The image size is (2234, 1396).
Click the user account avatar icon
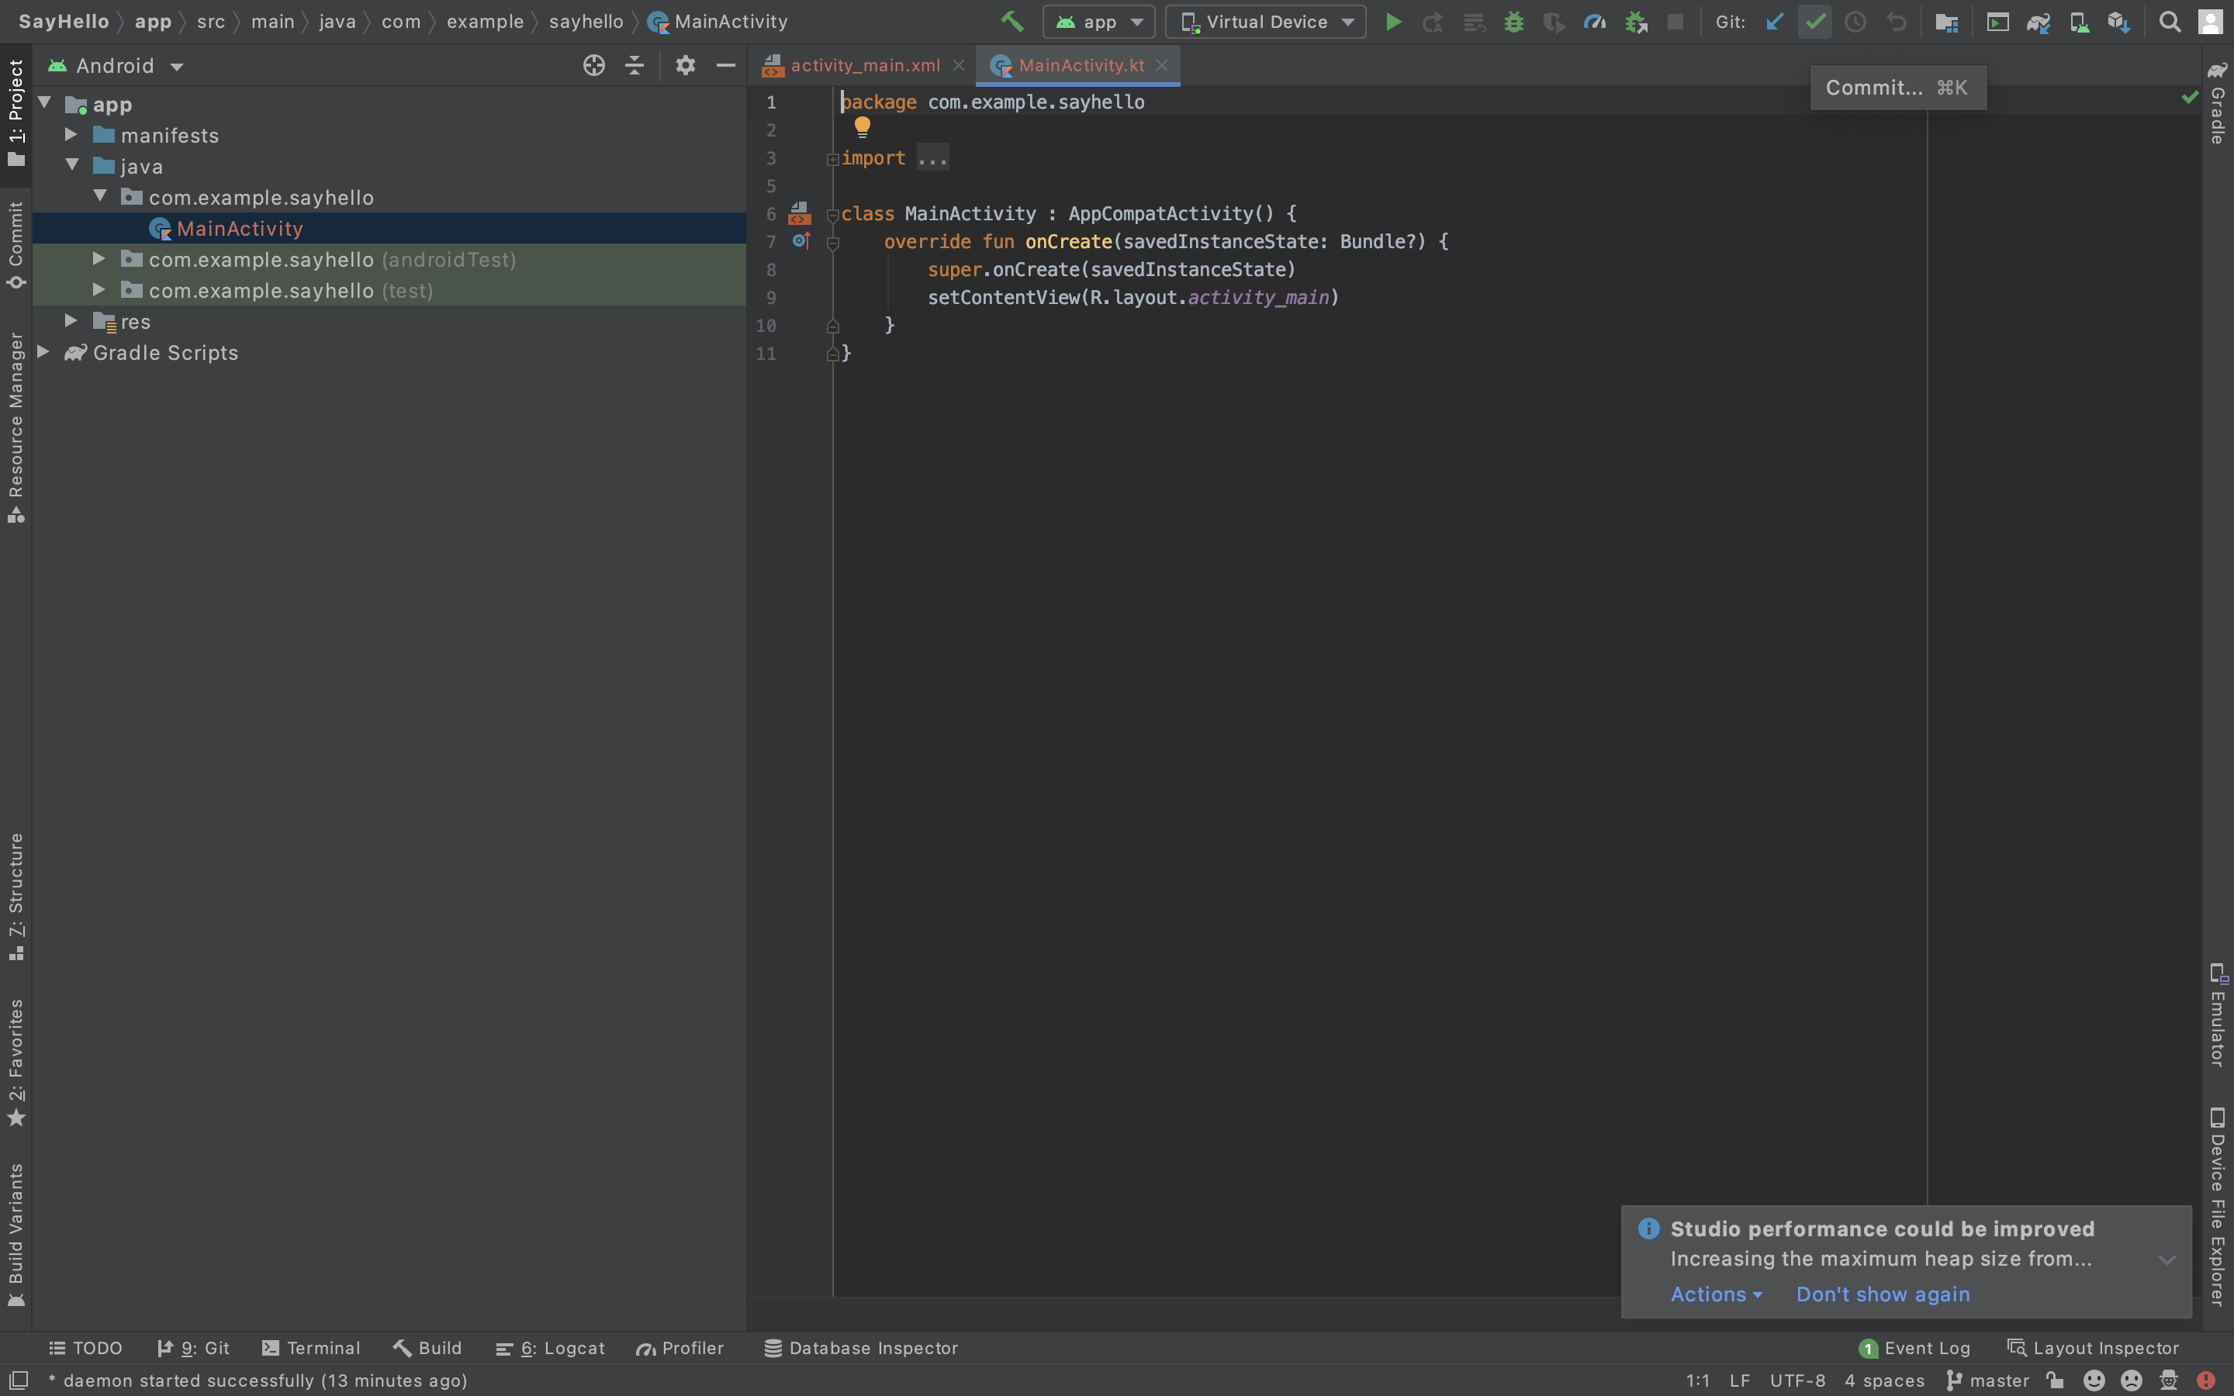(x=2210, y=21)
